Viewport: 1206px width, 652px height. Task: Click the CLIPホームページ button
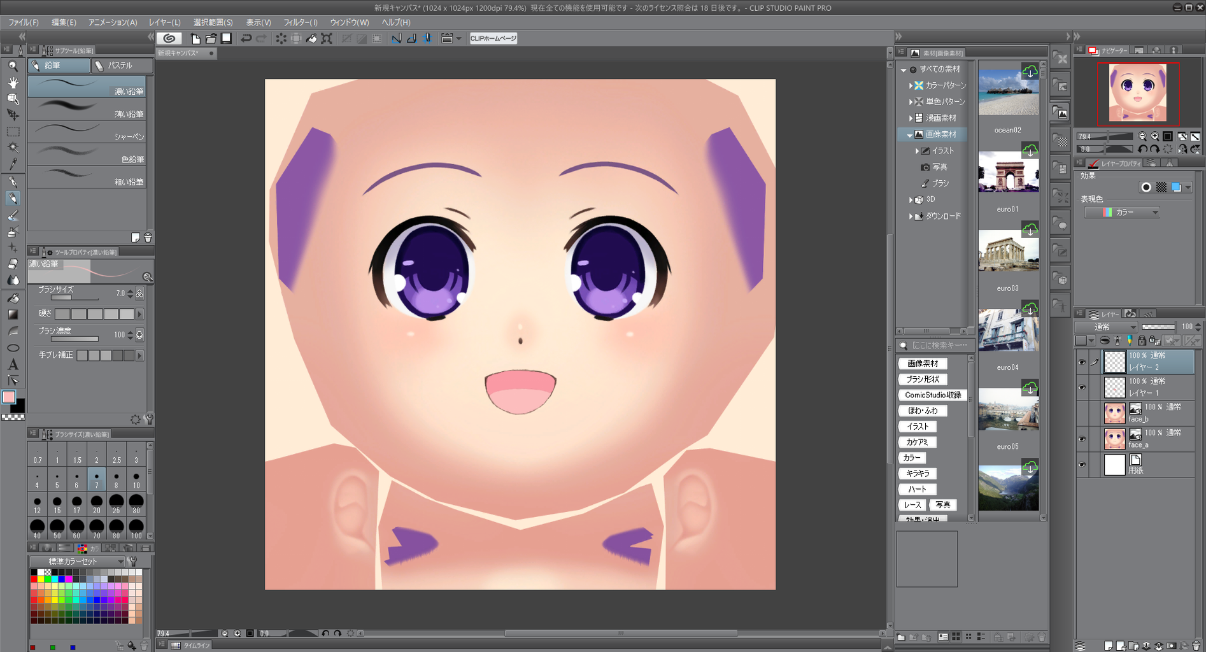pyautogui.click(x=493, y=38)
